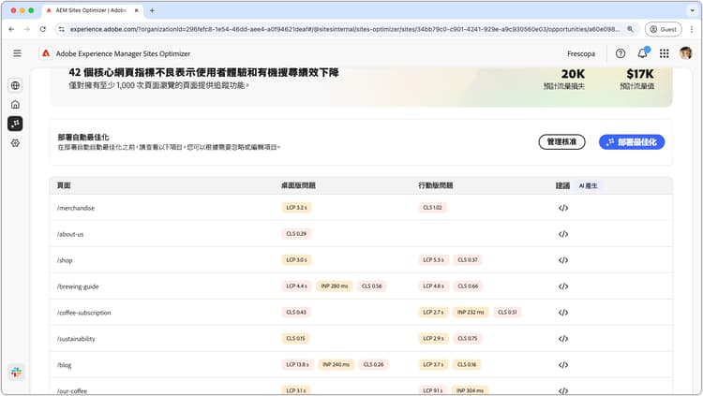The image size is (703, 396).
Task: Click the 桌面版問題 column header
Action: (298, 185)
